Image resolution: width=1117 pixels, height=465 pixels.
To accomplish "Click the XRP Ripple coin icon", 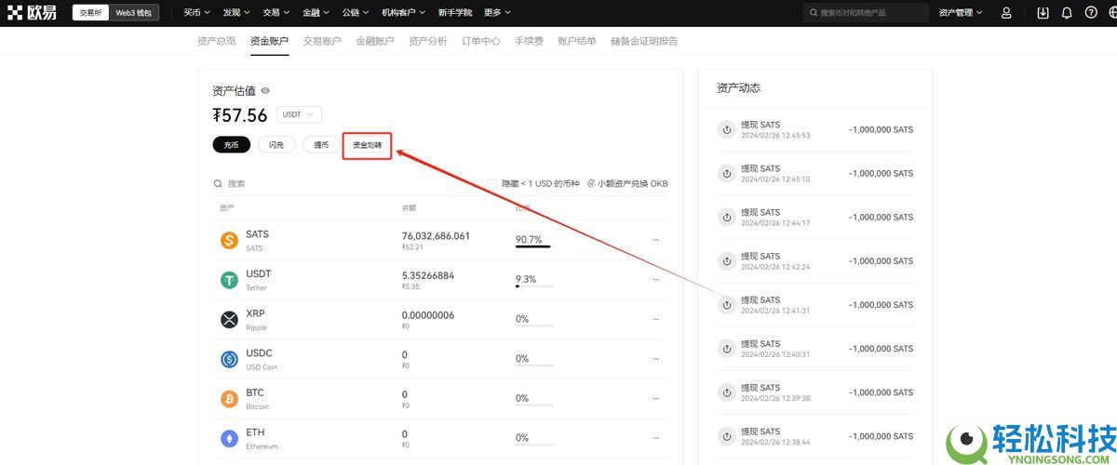I will (x=229, y=320).
